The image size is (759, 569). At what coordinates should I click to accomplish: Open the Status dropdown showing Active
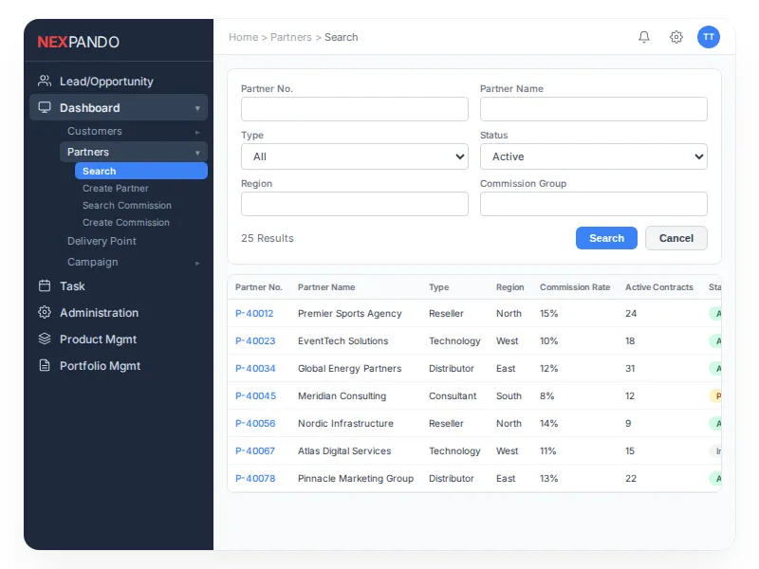pos(594,156)
